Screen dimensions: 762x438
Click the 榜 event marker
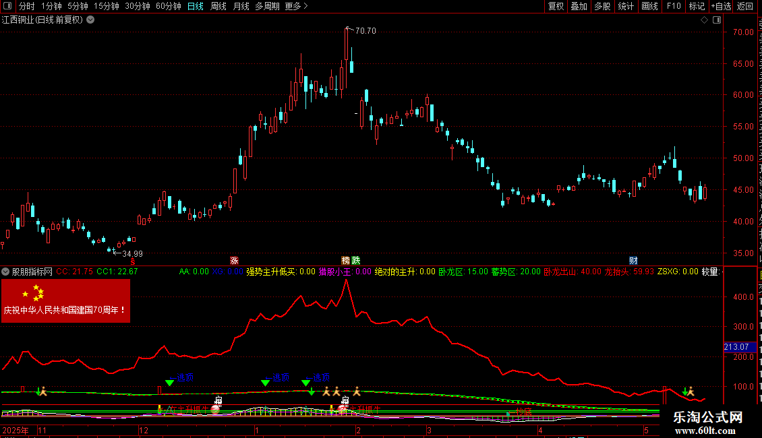tap(345, 261)
